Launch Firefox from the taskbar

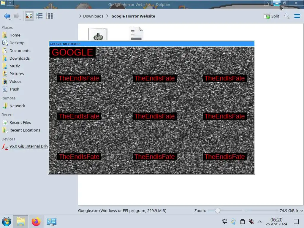point(36,221)
